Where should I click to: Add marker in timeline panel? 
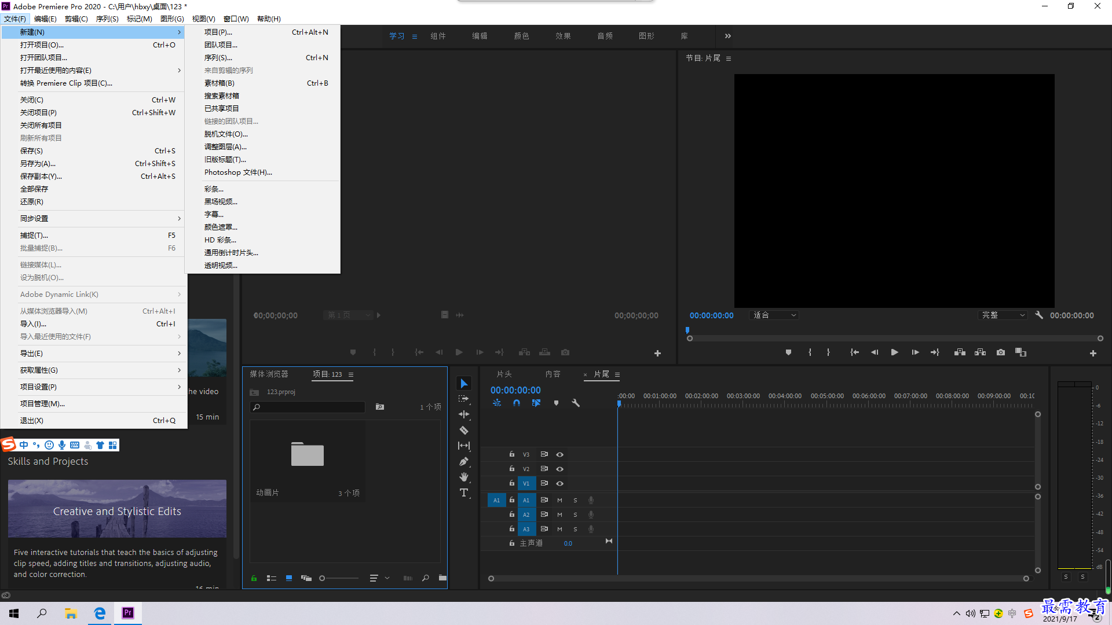[x=556, y=403]
